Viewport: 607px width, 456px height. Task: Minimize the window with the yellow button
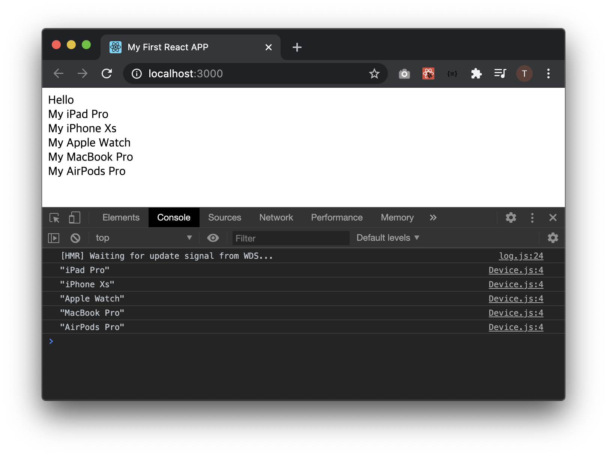coord(71,45)
